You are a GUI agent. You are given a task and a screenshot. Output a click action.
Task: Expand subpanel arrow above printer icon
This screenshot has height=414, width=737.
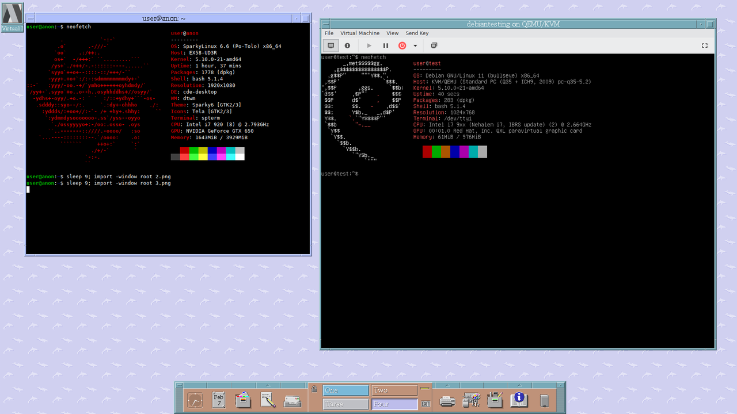[x=447, y=385]
